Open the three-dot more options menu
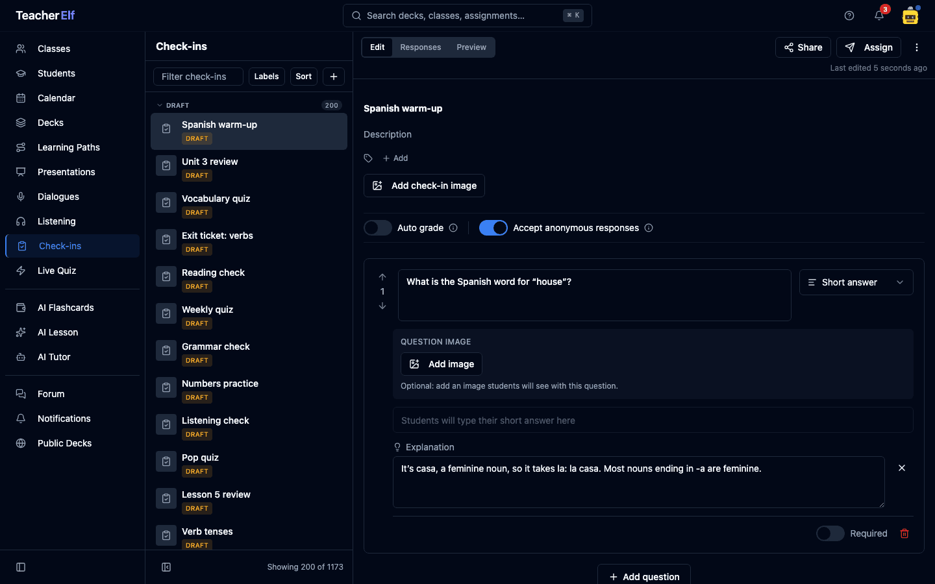 [917, 47]
